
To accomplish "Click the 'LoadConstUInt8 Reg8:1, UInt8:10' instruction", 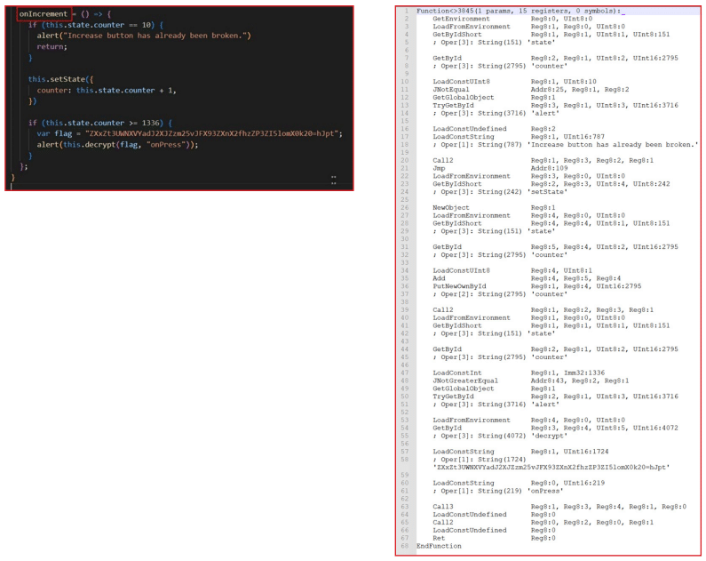I will pos(515,82).
